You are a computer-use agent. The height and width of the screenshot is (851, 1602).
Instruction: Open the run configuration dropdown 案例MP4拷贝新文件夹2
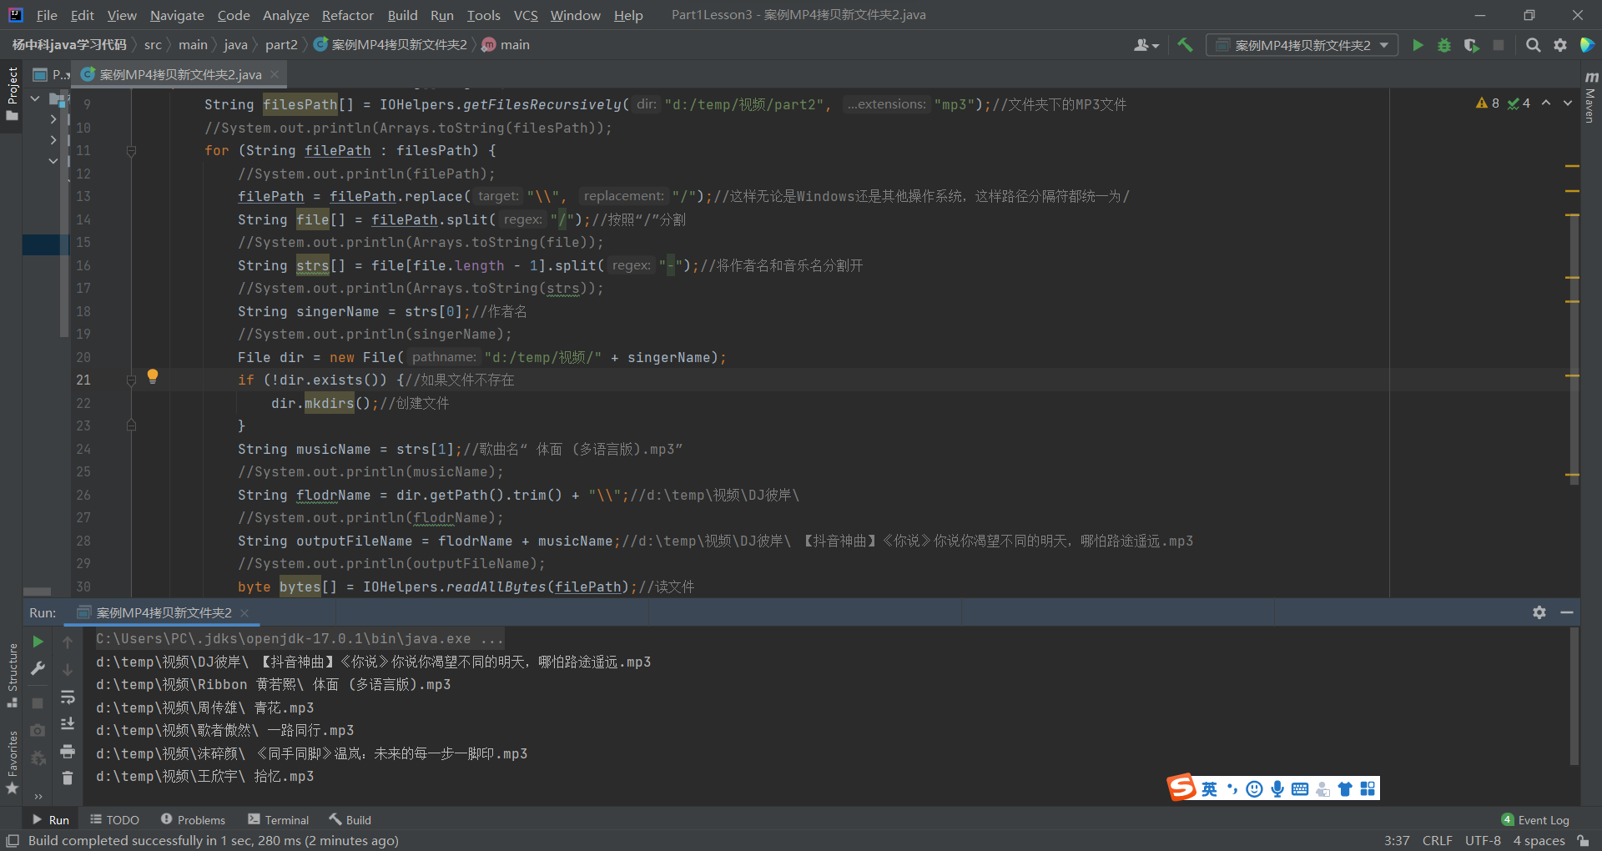coord(1302,45)
